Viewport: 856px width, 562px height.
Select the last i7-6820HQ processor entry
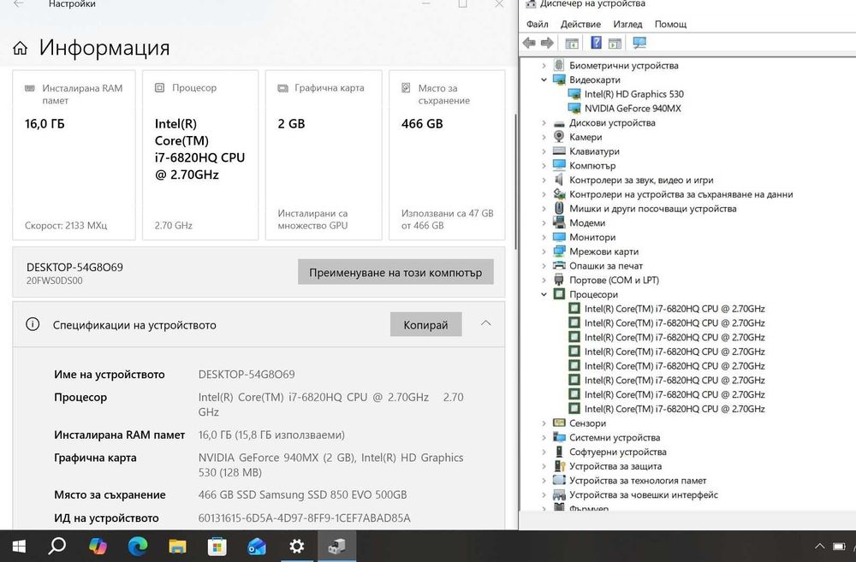(x=675, y=409)
